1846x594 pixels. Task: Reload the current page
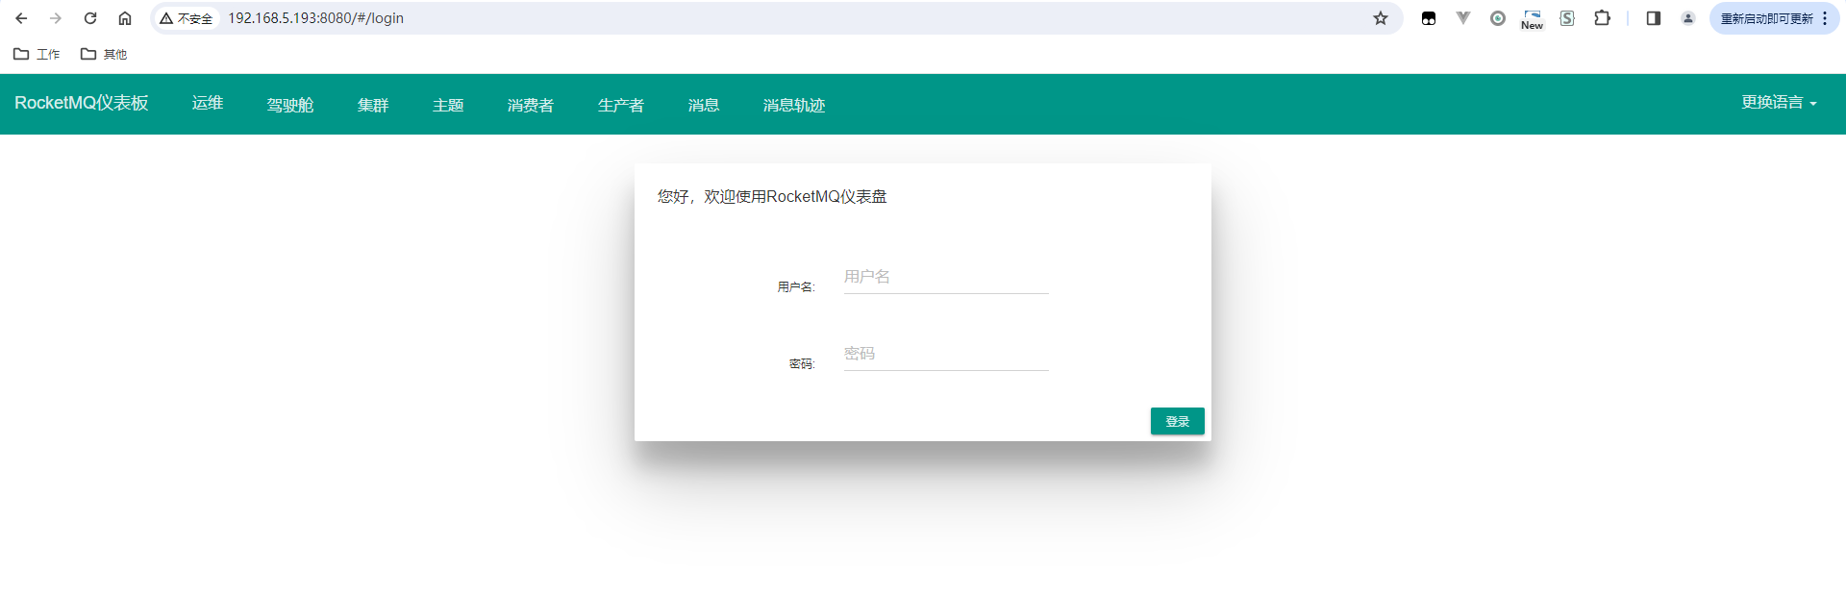[x=90, y=18]
